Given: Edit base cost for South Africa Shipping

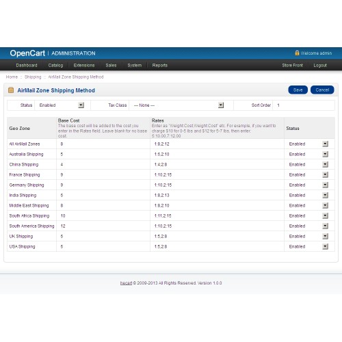Looking at the screenshot, I should [x=103, y=215].
